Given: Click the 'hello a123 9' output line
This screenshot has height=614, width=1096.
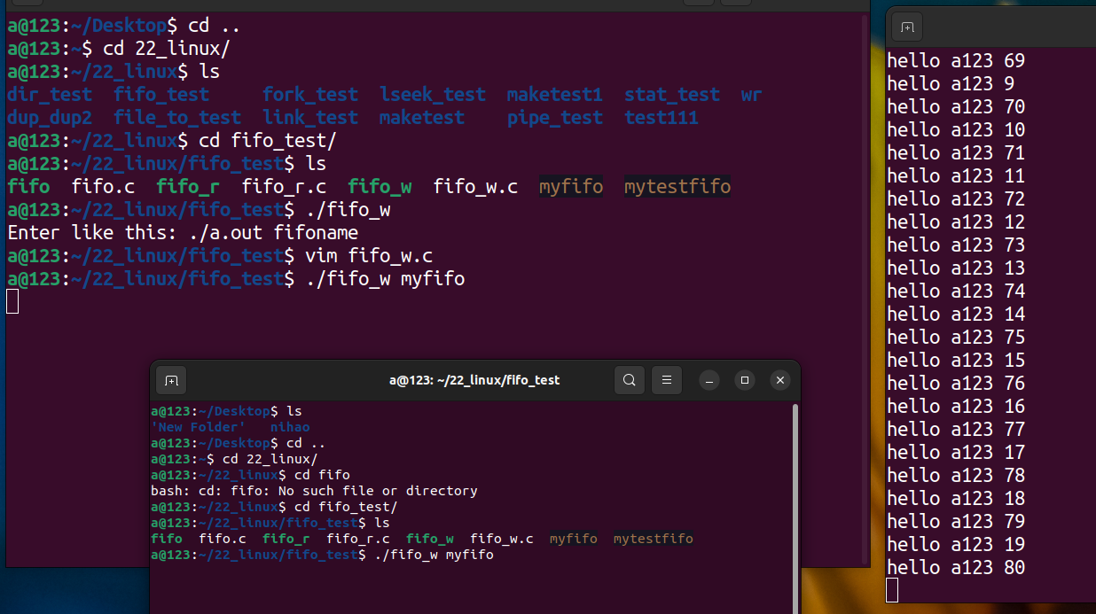Looking at the screenshot, I should click(951, 84).
